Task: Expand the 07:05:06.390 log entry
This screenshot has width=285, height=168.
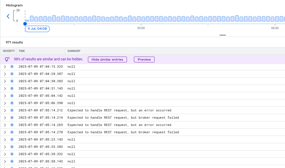Action: point(5,103)
